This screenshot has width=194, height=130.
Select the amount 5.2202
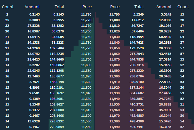pos(34,65)
